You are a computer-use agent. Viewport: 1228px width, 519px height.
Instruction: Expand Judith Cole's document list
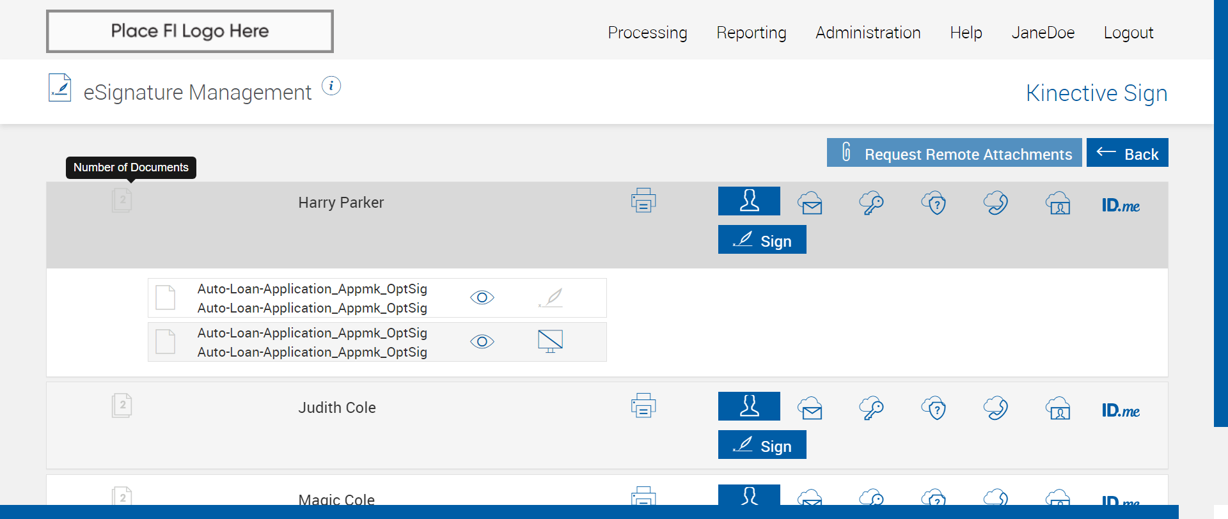pyautogui.click(x=122, y=405)
